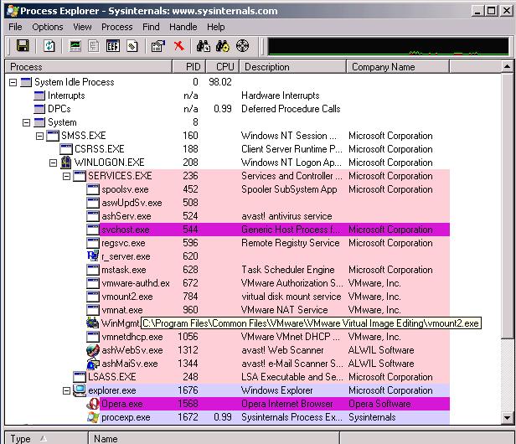Open the View menu

[x=82, y=27]
